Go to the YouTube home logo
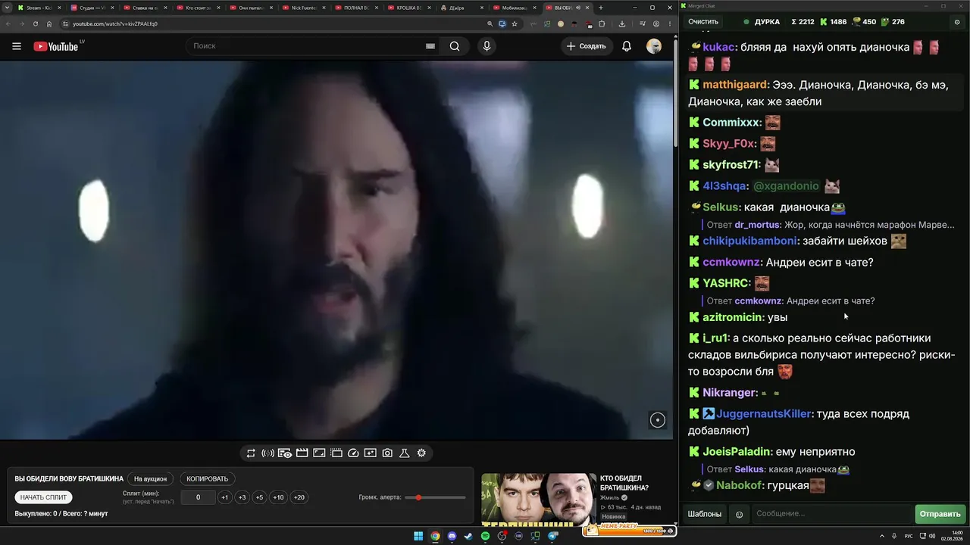This screenshot has height=545, width=970. coord(56,46)
